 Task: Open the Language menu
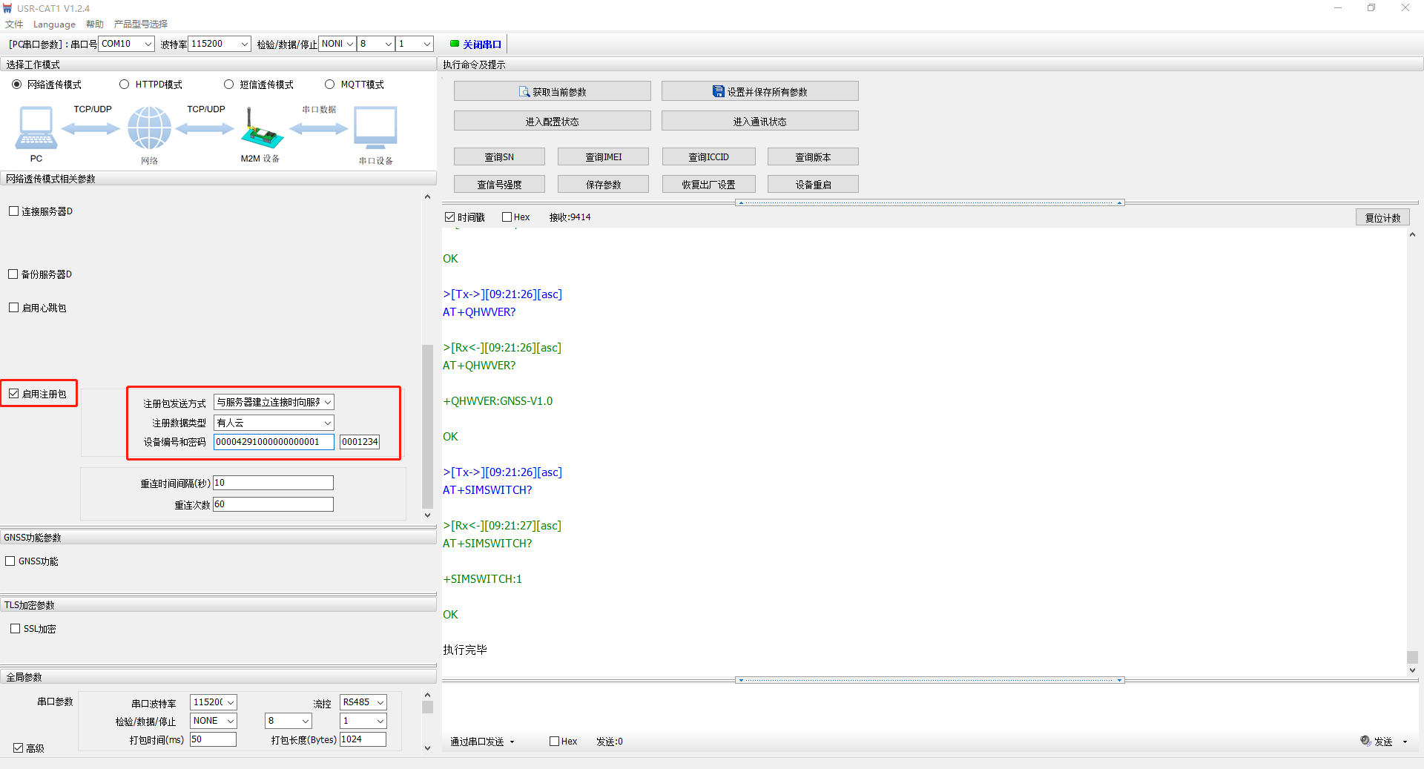tap(54, 24)
